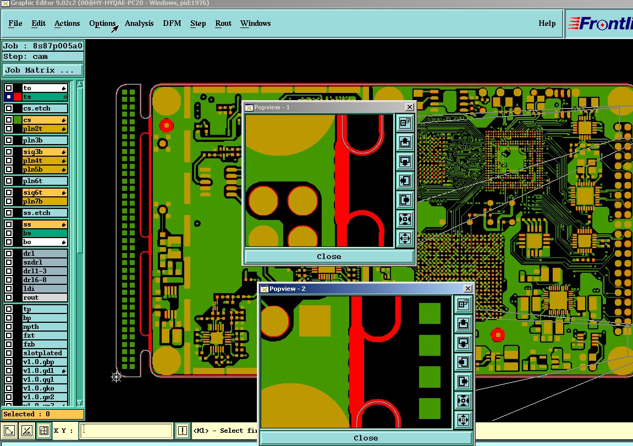This screenshot has height=446, width=633.
Task: Click the Selected : 0 status field
Action: click(x=43, y=414)
